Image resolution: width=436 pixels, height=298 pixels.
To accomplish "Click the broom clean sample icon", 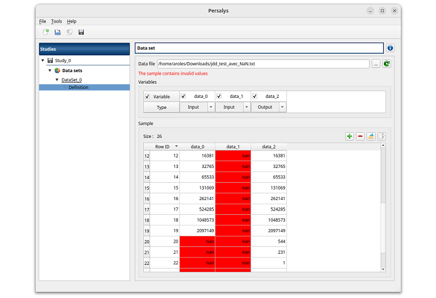I will coord(371,136).
